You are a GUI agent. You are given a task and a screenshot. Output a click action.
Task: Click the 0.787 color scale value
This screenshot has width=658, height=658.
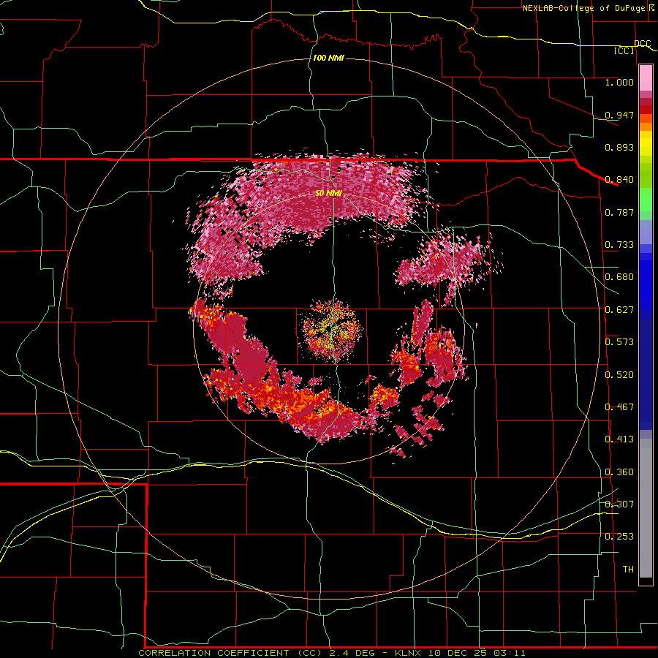[x=619, y=212]
